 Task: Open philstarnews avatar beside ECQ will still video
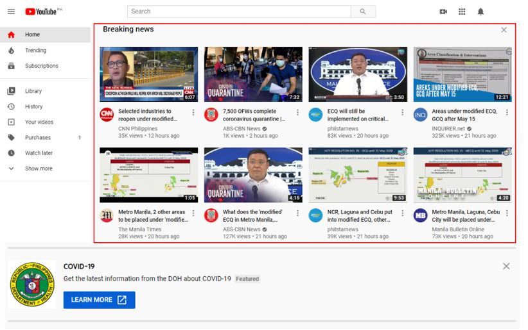pos(315,115)
